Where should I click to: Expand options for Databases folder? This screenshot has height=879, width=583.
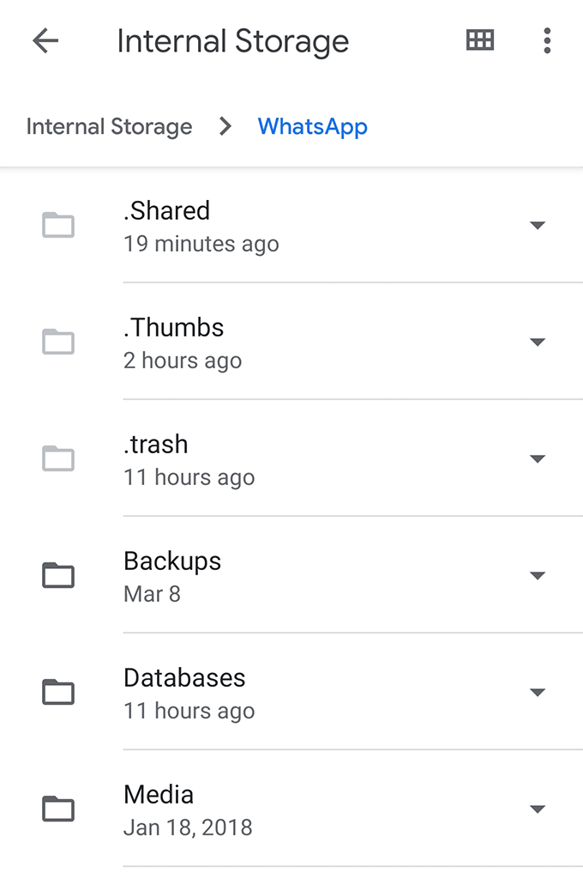(x=538, y=692)
